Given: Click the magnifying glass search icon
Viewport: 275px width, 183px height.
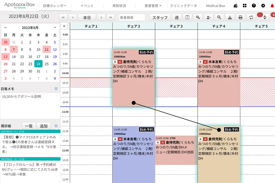Looking at the screenshot, I should click(219, 18).
